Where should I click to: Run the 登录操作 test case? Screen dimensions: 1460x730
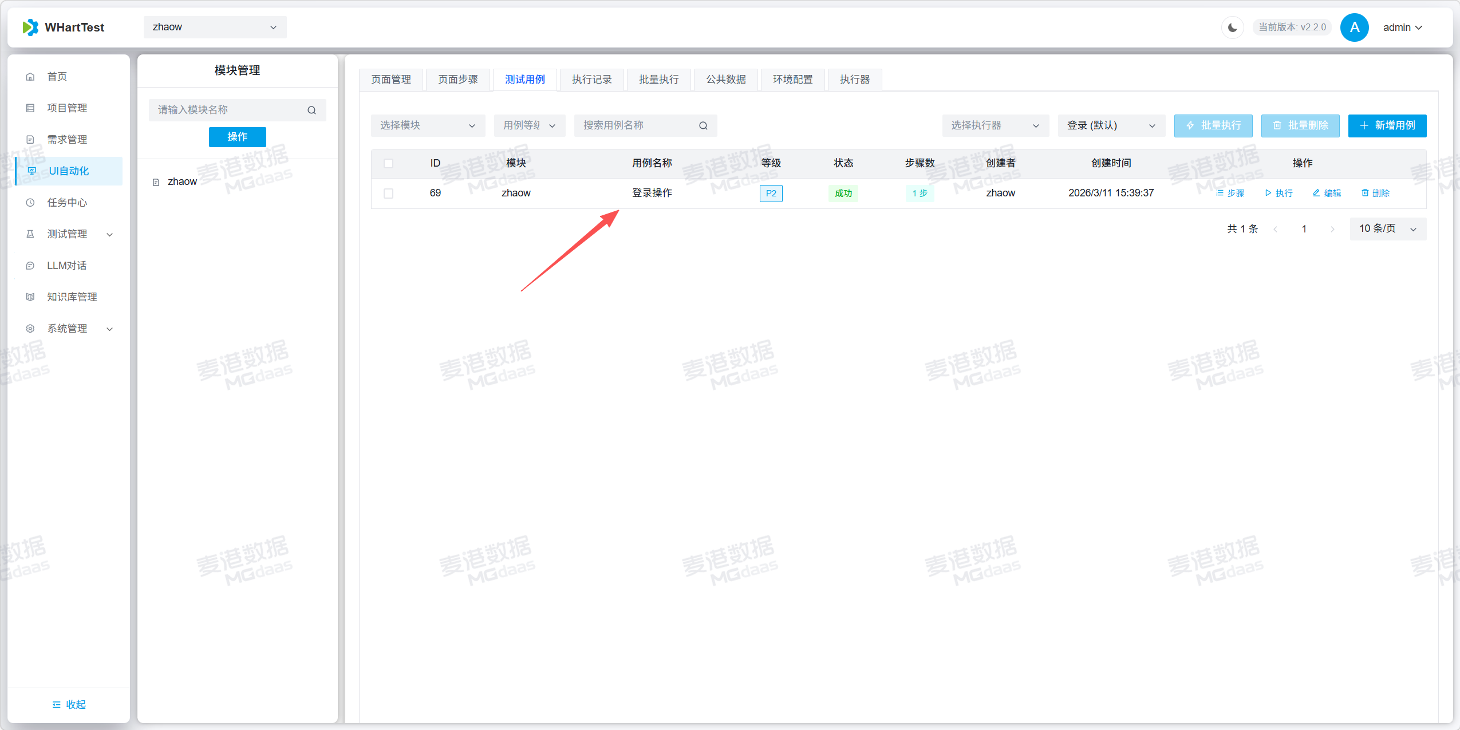coord(1279,193)
